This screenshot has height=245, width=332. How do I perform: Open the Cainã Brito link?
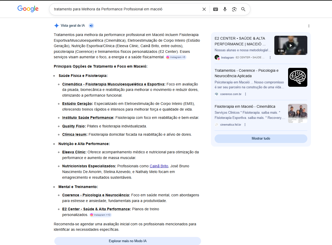(159, 166)
